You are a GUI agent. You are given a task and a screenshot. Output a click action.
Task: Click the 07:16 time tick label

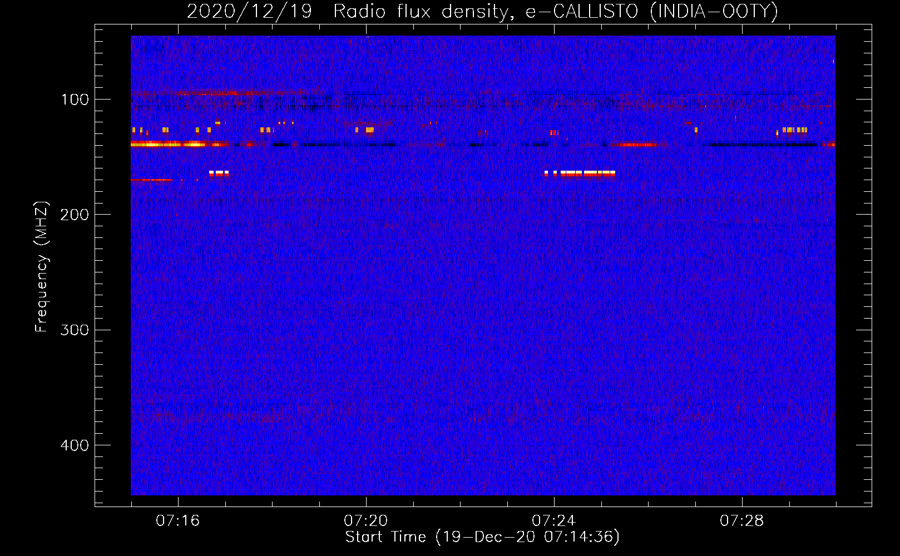pos(178,521)
